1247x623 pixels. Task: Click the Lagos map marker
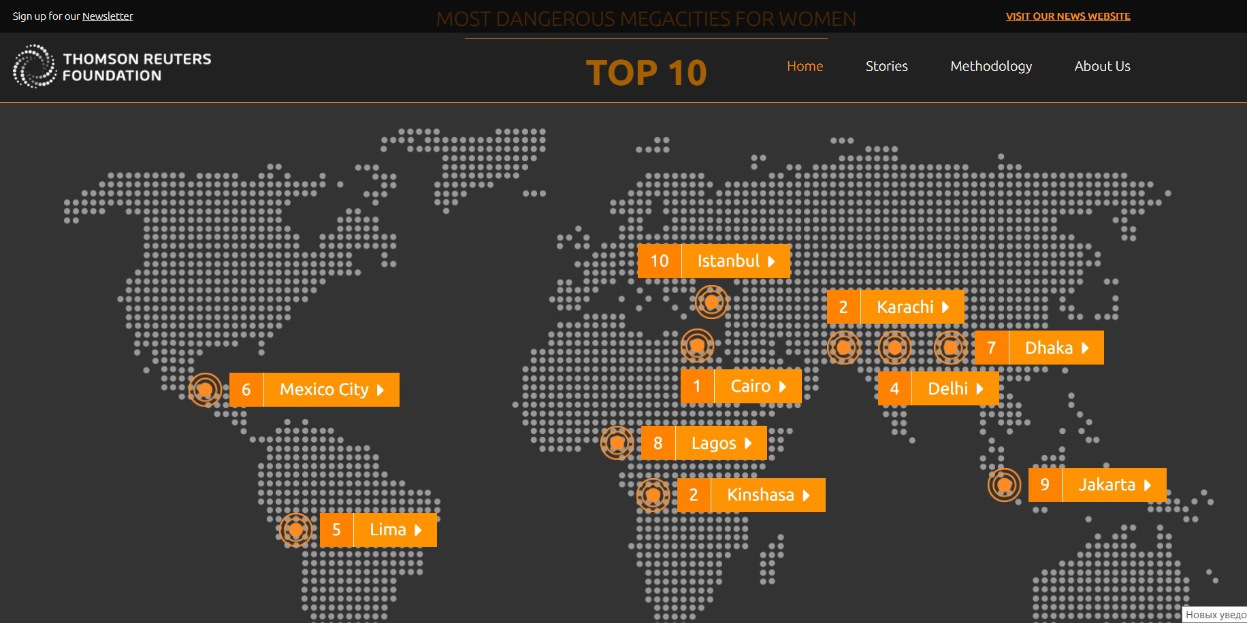pos(617,443)
